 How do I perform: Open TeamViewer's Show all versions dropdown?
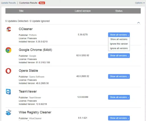[x=119, y=97]
